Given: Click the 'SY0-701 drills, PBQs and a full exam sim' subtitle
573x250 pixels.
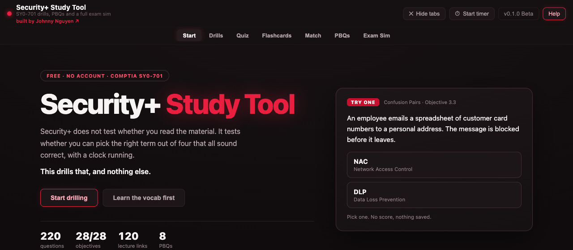Looking at the screenshot, I should click(x=63, y=14).
